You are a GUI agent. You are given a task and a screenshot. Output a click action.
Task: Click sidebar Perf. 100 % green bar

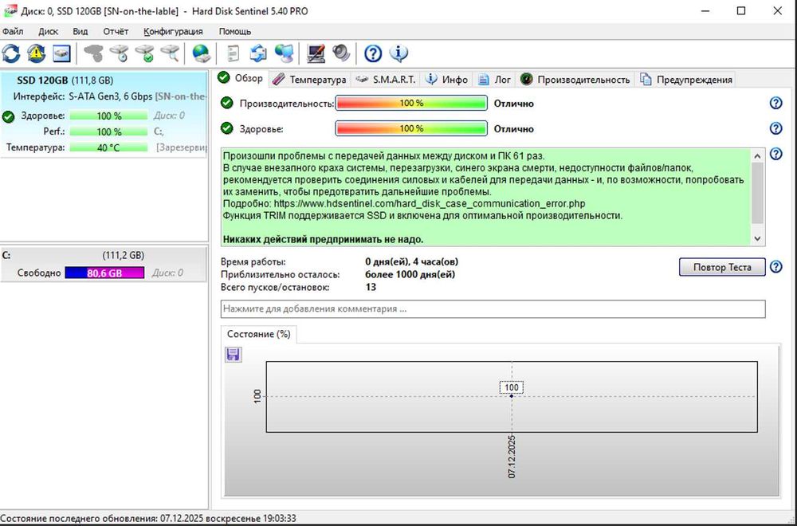108,131
